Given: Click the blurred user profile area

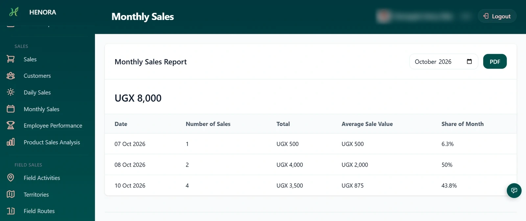Looking at the screenshot, I should point(423,16).
